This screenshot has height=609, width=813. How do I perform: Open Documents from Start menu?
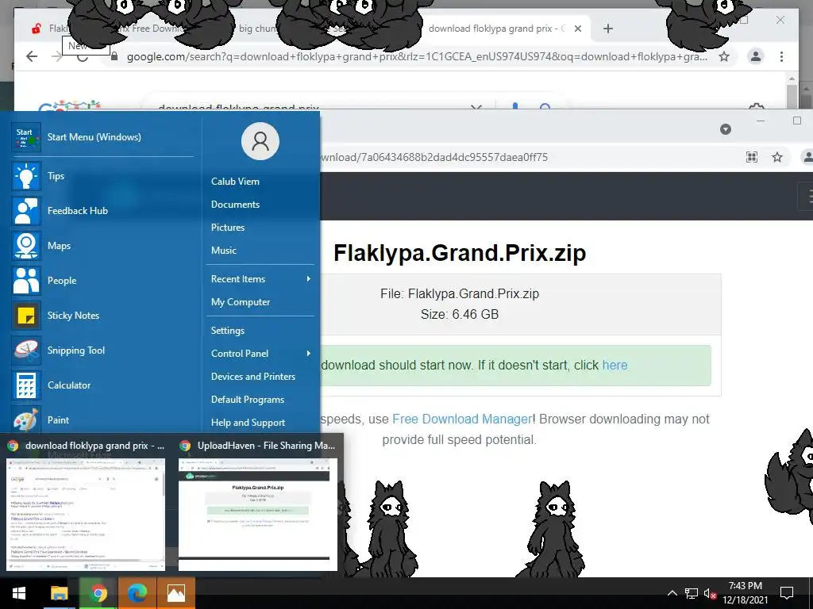click(x=235, y=205)
